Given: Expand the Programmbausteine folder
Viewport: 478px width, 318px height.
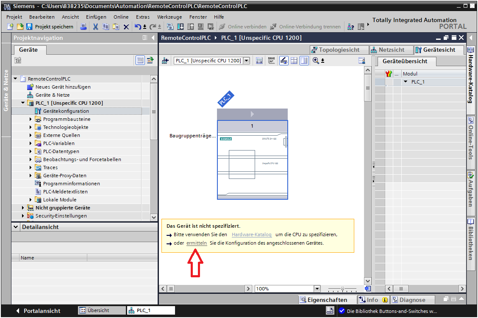Looking at the screenshot, I should point(31,119).
